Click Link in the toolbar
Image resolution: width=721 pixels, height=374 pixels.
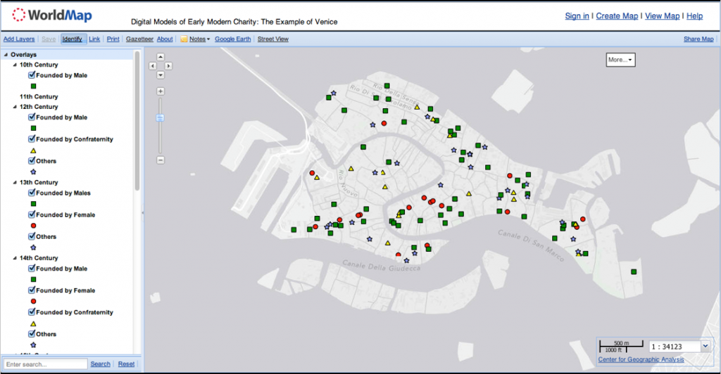(94, 39)
